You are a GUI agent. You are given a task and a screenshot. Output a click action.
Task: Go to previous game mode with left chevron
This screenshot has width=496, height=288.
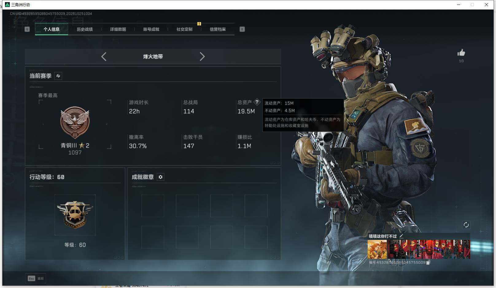(104, 56)
